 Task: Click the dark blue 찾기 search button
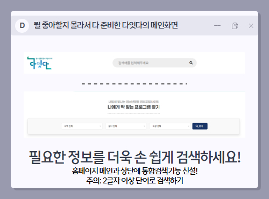200,126
